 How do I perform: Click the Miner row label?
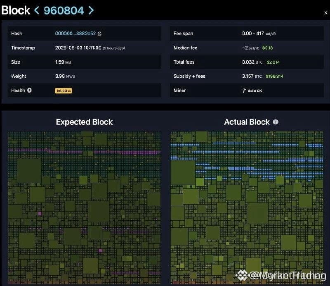(180, 90)
